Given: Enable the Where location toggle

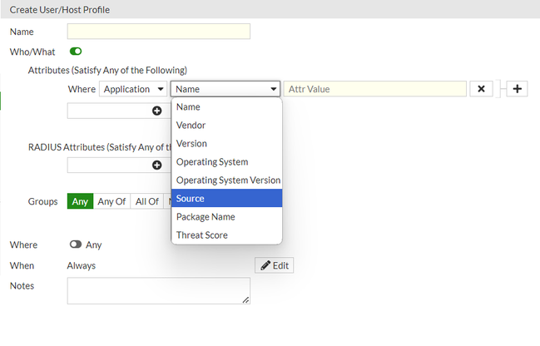Looking at the screenshot, I should tap(76, 245).
